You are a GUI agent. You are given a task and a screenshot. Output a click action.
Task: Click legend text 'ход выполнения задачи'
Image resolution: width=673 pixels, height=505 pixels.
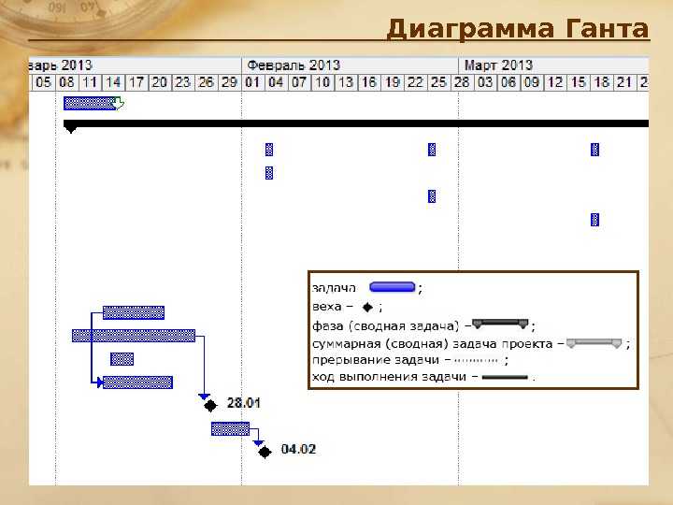[x=389, y=377]
